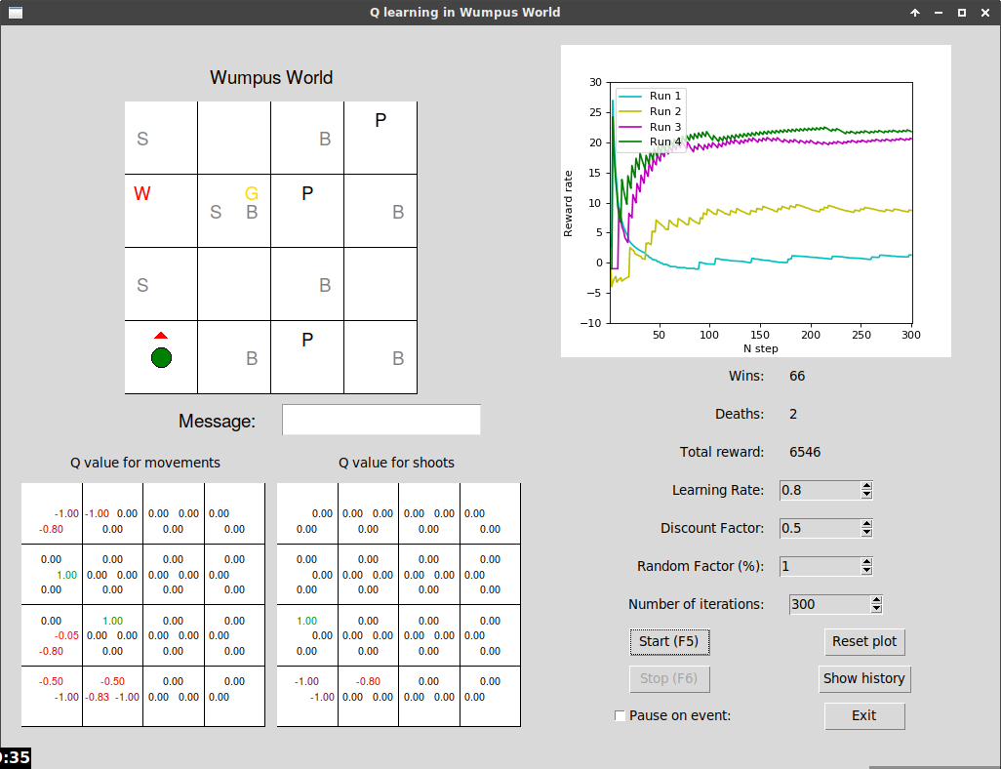1001x769 pixels.
Task: Decrease Learning Rate with down arrow
Action: tap(866, 494)
